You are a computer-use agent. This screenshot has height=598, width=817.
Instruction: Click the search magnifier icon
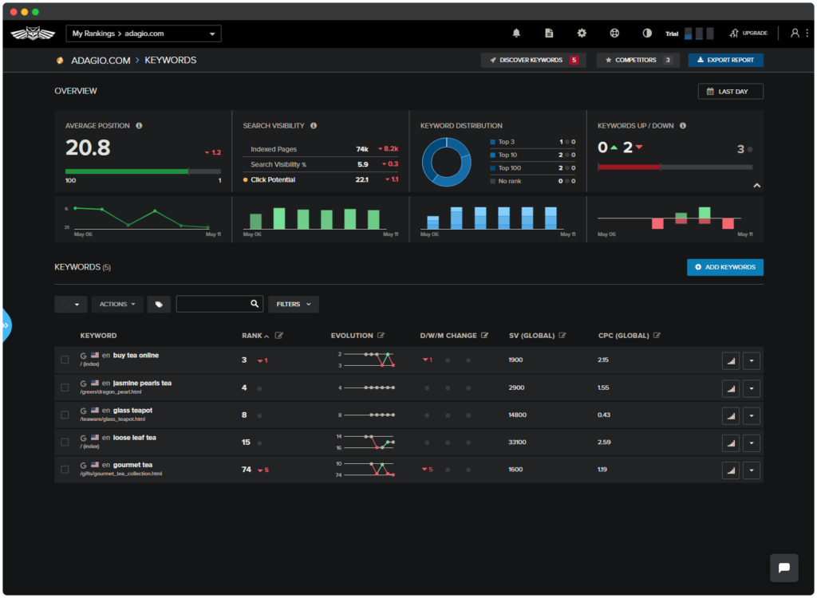point(255,304)
